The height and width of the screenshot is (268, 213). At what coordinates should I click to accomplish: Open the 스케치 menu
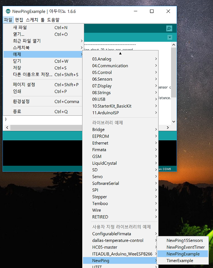coord(32,20)
